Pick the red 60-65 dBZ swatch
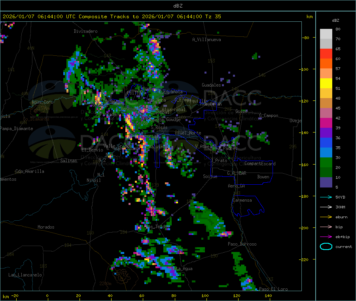 [326, 54]
